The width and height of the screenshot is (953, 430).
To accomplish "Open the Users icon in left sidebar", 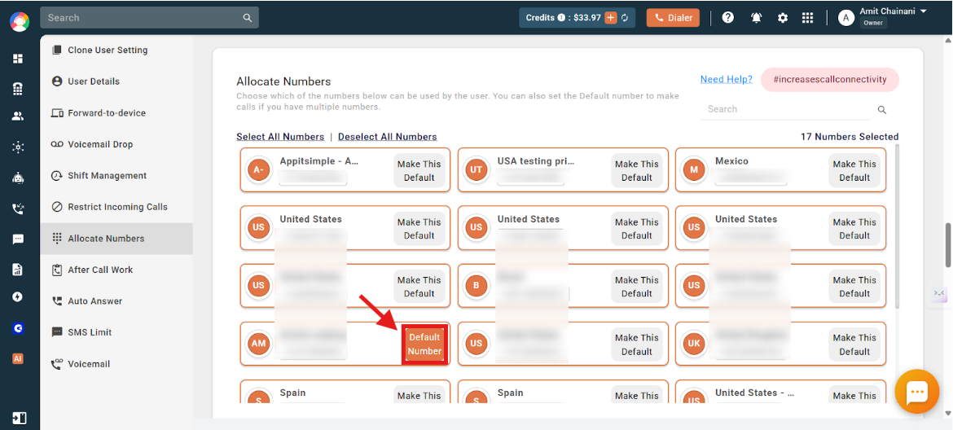I will click(x=18, y=116).
